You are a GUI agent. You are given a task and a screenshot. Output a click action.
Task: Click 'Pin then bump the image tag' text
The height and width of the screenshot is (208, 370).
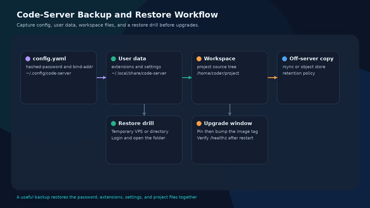[x=228, y=131]
